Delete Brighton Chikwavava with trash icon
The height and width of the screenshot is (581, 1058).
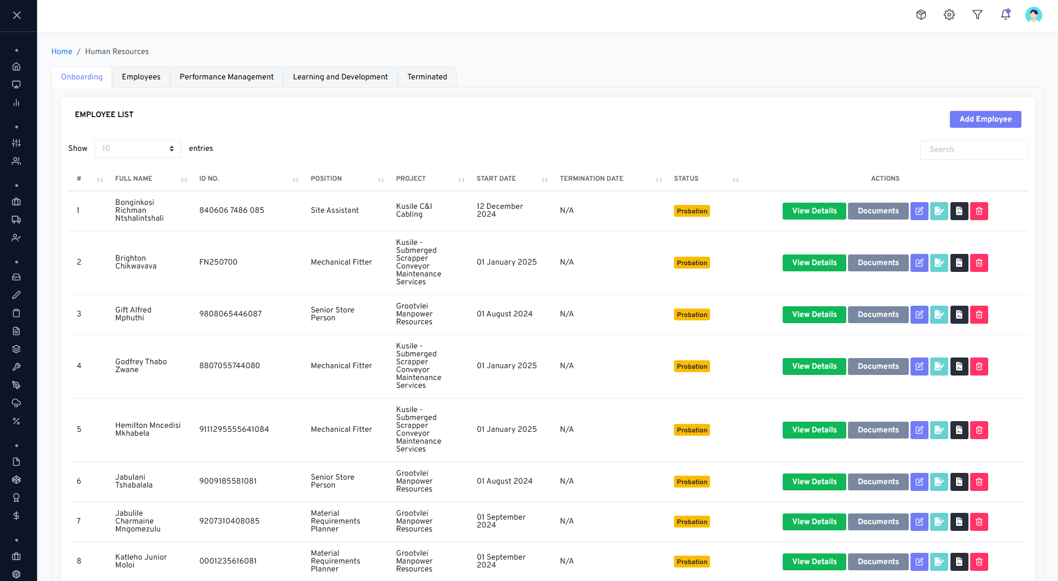click(x=979, y=263)
